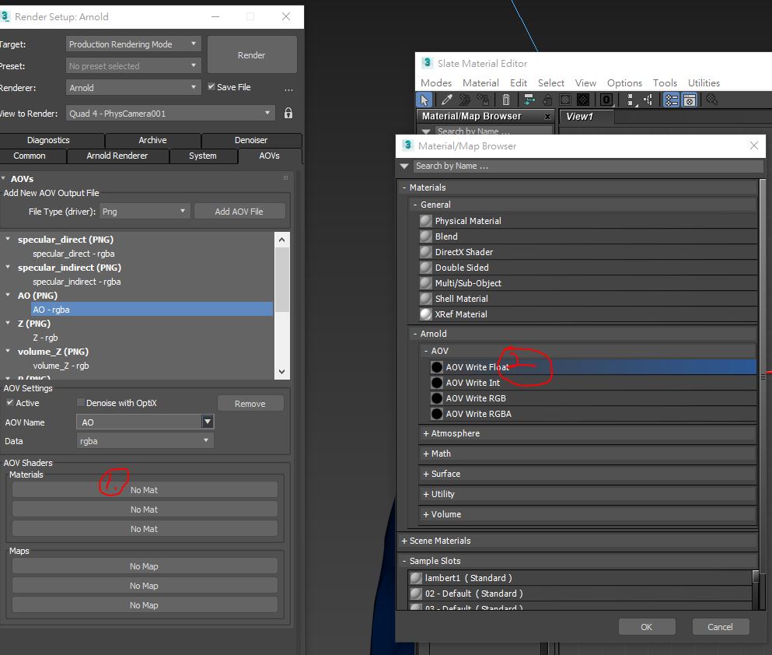Click the Add AOV File button
Image resolution: width=772 pixels, height=655 pixels.
tap(239, 211)
